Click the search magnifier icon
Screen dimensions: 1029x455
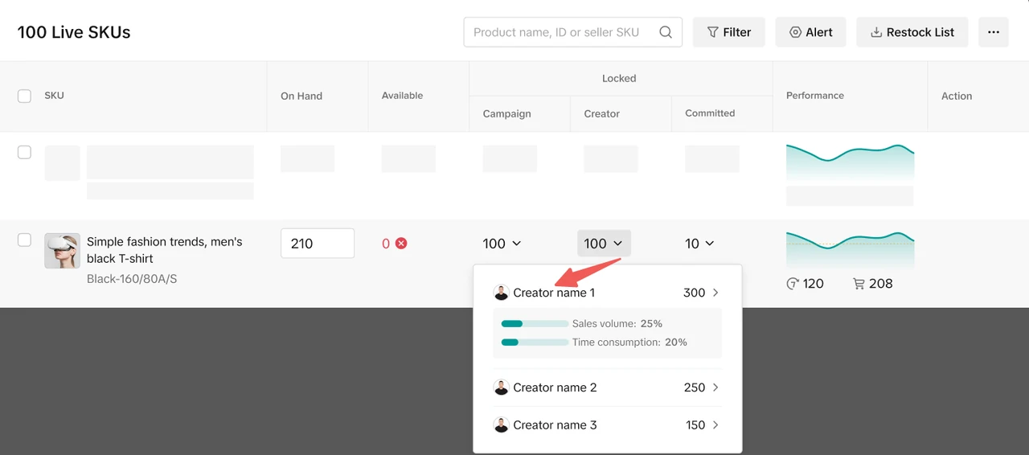666,32
